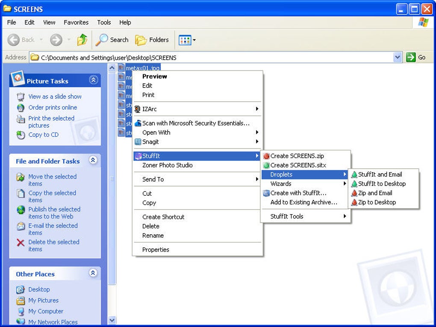The image size is (436, 327).
Task: Click E-mail the selected items link
Action: point(53,229)
